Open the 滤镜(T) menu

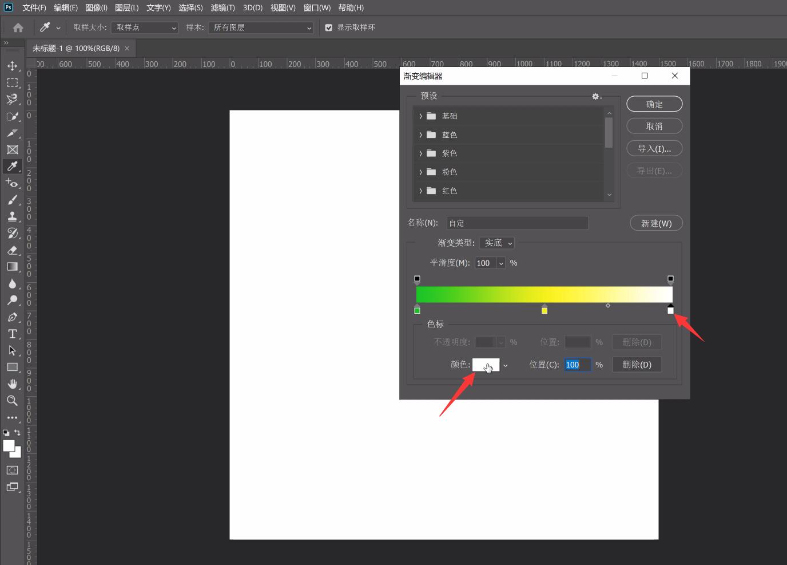click(x=223, y=7)
